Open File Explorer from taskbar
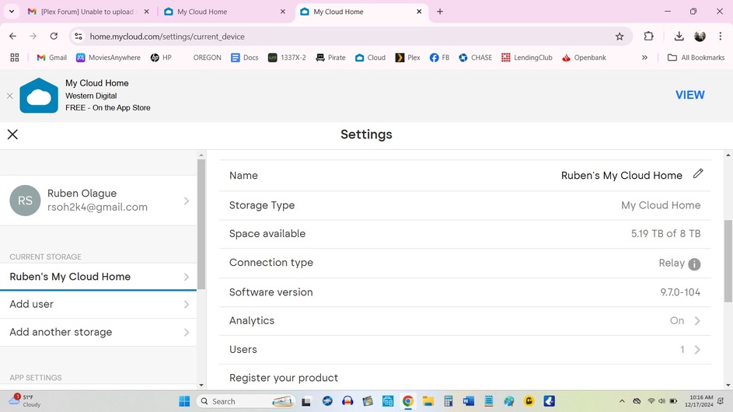The image size is (733, 412). 428,401
